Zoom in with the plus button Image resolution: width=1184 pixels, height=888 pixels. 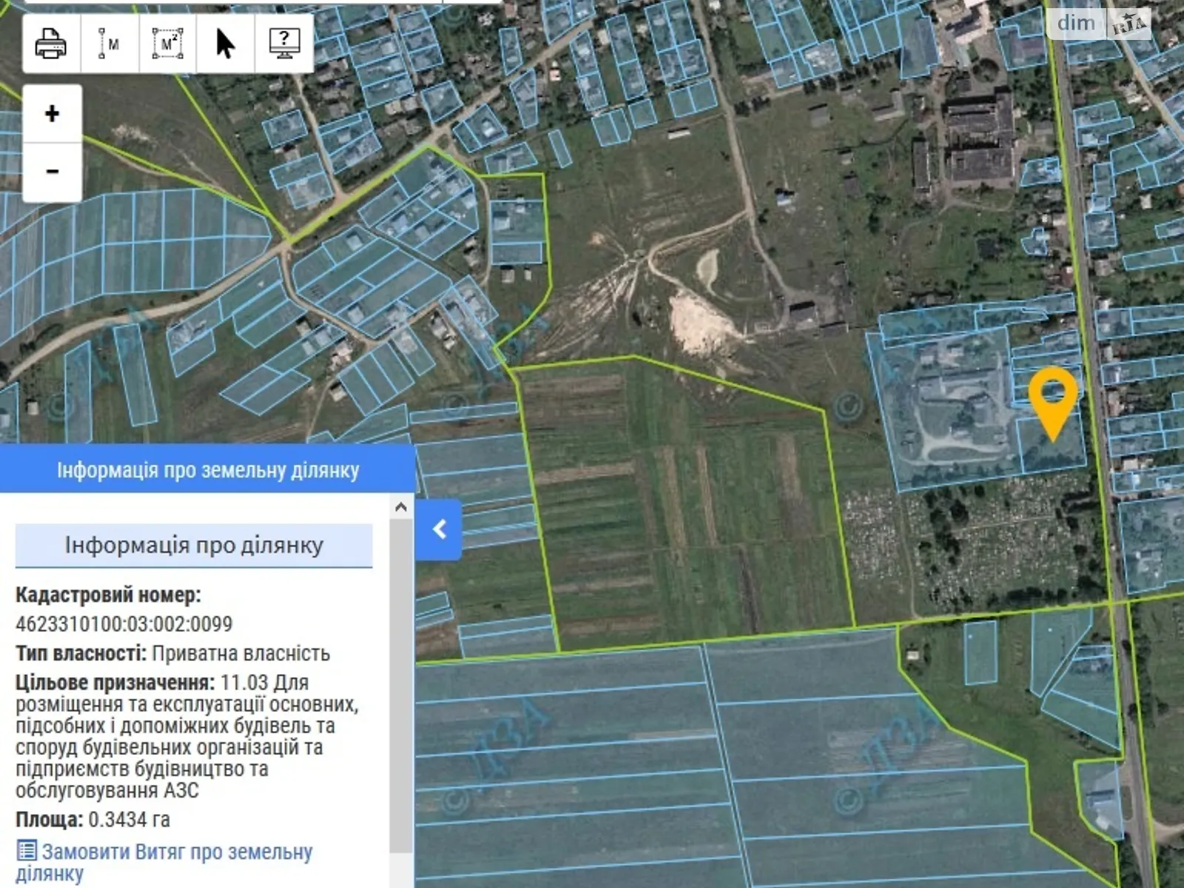[x=52, y=113]
